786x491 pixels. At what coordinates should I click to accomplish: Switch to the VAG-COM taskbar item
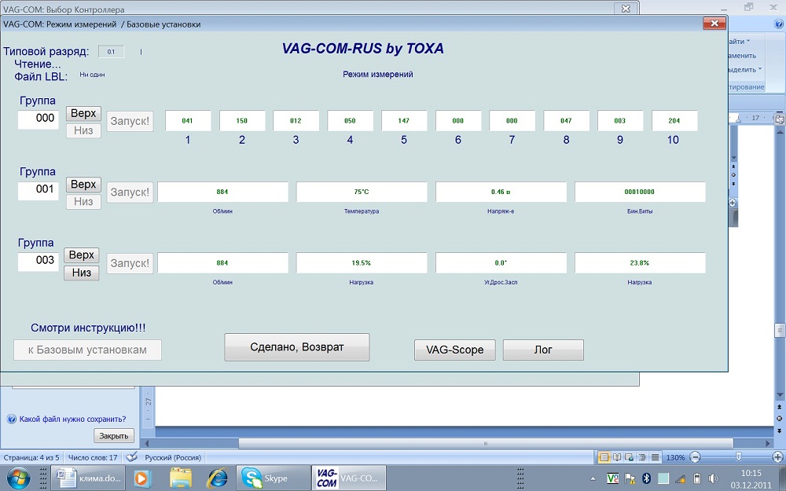[x=349, y=478]
